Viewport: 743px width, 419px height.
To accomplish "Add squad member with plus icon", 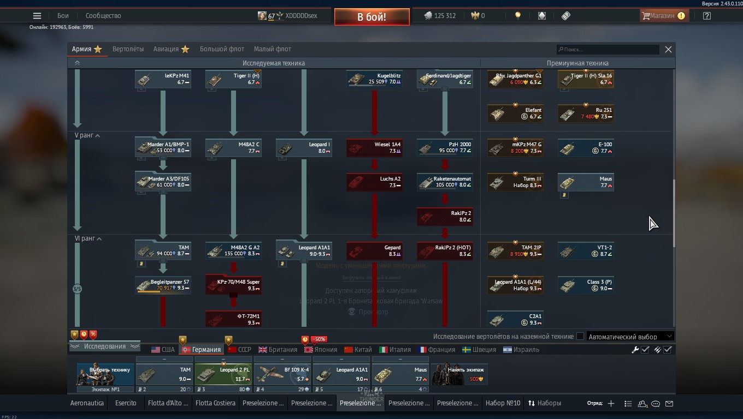I will click(611, 403).
